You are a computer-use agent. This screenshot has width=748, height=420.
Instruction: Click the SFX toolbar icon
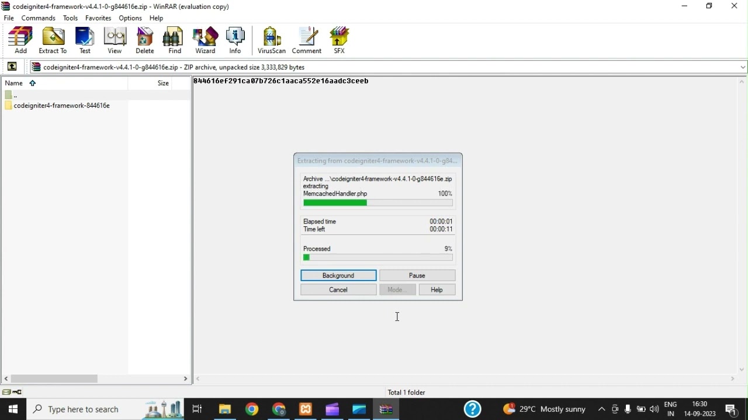click(x=340, y=40)
